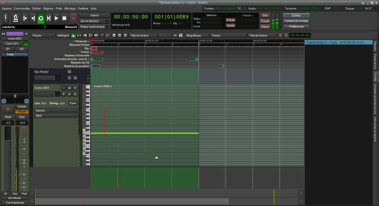The image size is (379, 206).
Task: Nudge forward with right arrow
Action: [x=286, y=36]
